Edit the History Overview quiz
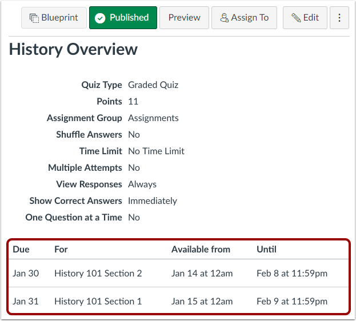This screenshot has width=356, height=321. click(x=305, y=18)
